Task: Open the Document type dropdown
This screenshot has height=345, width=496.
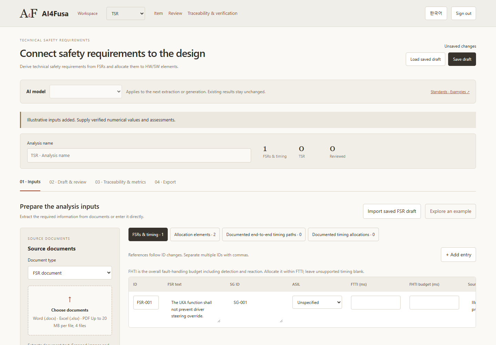Action: click(x=70, y=273)
